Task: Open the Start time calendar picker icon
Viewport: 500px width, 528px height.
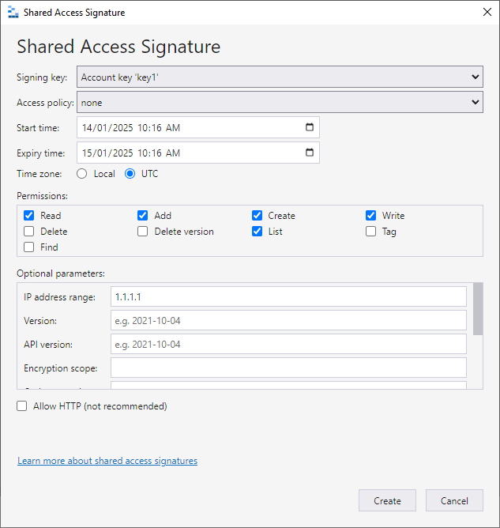Action: coord(309,127)
